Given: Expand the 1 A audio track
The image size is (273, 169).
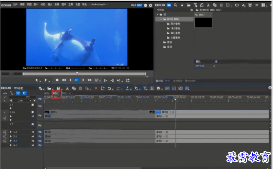Looking at the screenshot, I should click(11, 132).
